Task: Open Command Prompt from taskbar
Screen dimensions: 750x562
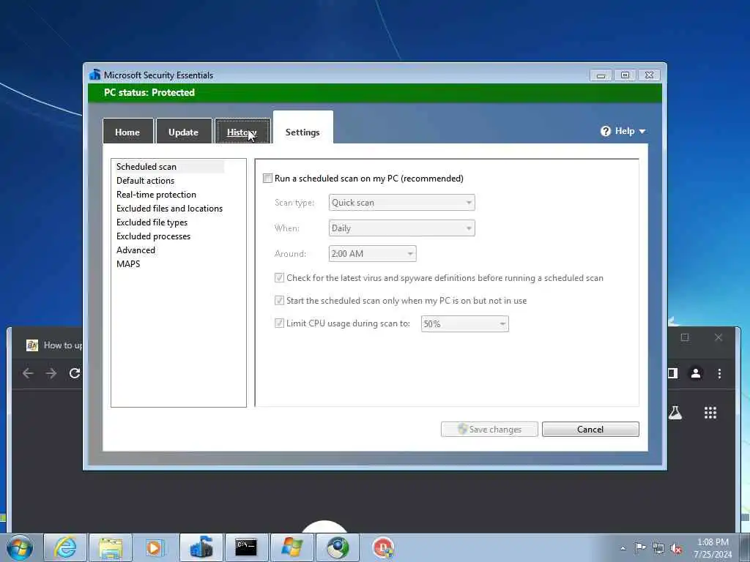Action: coord(246,547)
